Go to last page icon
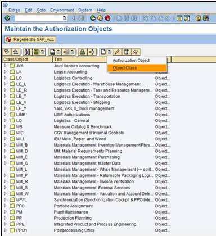This screenshot has width=216, height=236. click(x=168, y=18)
